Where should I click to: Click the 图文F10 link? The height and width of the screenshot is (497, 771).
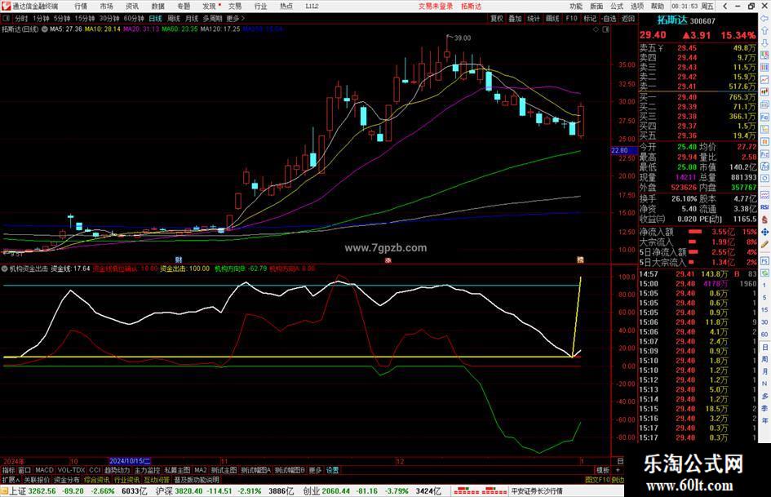[598, 479]
